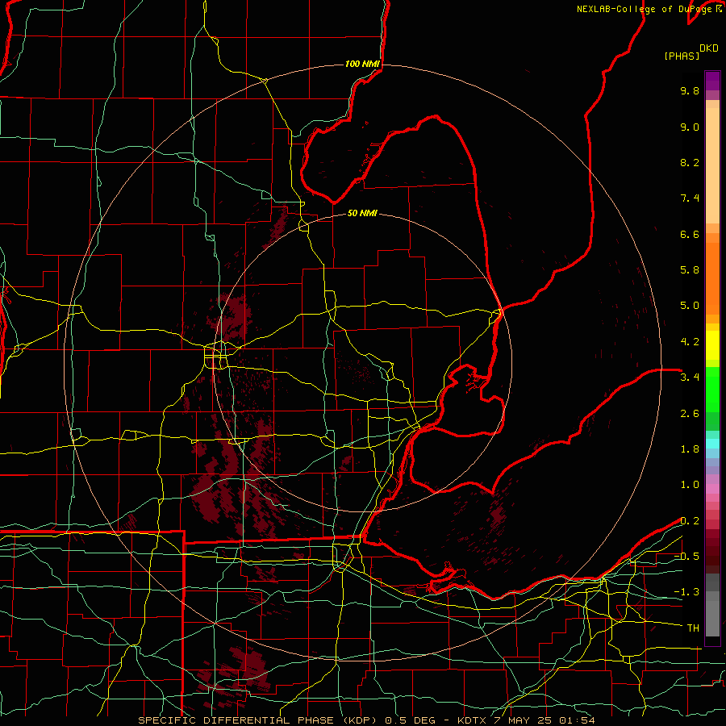Image resolution: width=726 pixels, height=726 pixels.
Task: Click the pink band of the color bar
Action: [712, 489]
